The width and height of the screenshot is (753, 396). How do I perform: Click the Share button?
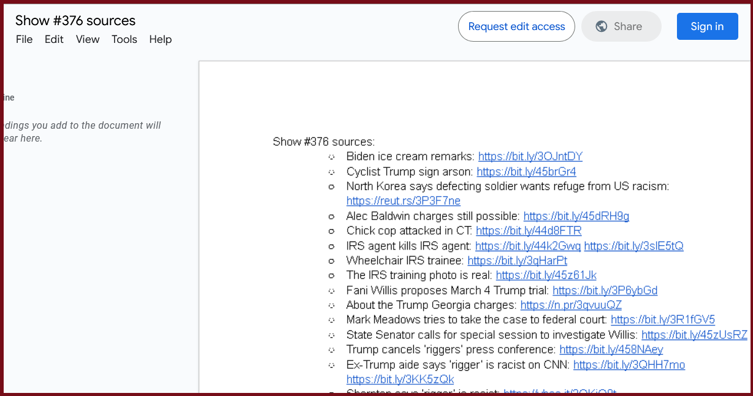(621, 26)
